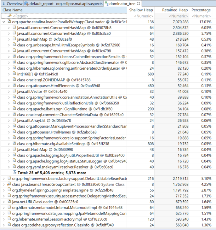Image resolution: width=216 pixels, height=230 pixels.
Task: Select the dominator_tree tab
Action: [x=122, y=3]
